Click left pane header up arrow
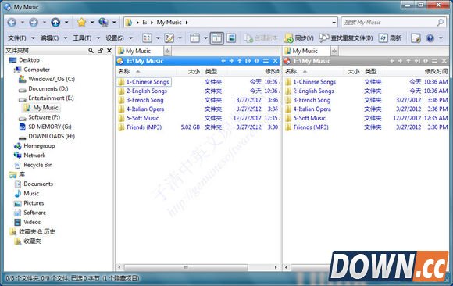This screenshot has width=453, height=286. [x=240, y=61]
